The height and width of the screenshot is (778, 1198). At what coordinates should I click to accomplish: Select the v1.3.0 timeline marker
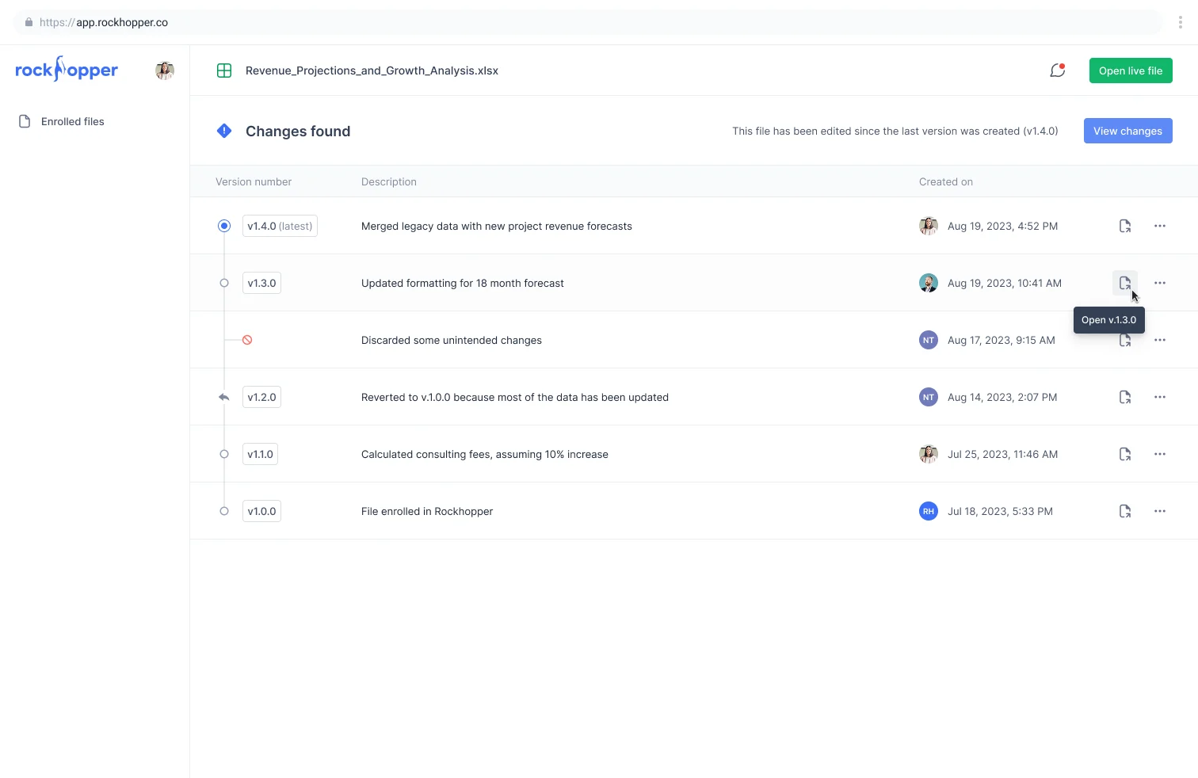pyautogui.click(x=224, y=283)
